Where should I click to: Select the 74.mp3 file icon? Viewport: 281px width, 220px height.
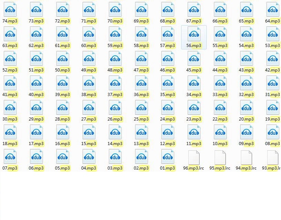[x=10, y=10]
